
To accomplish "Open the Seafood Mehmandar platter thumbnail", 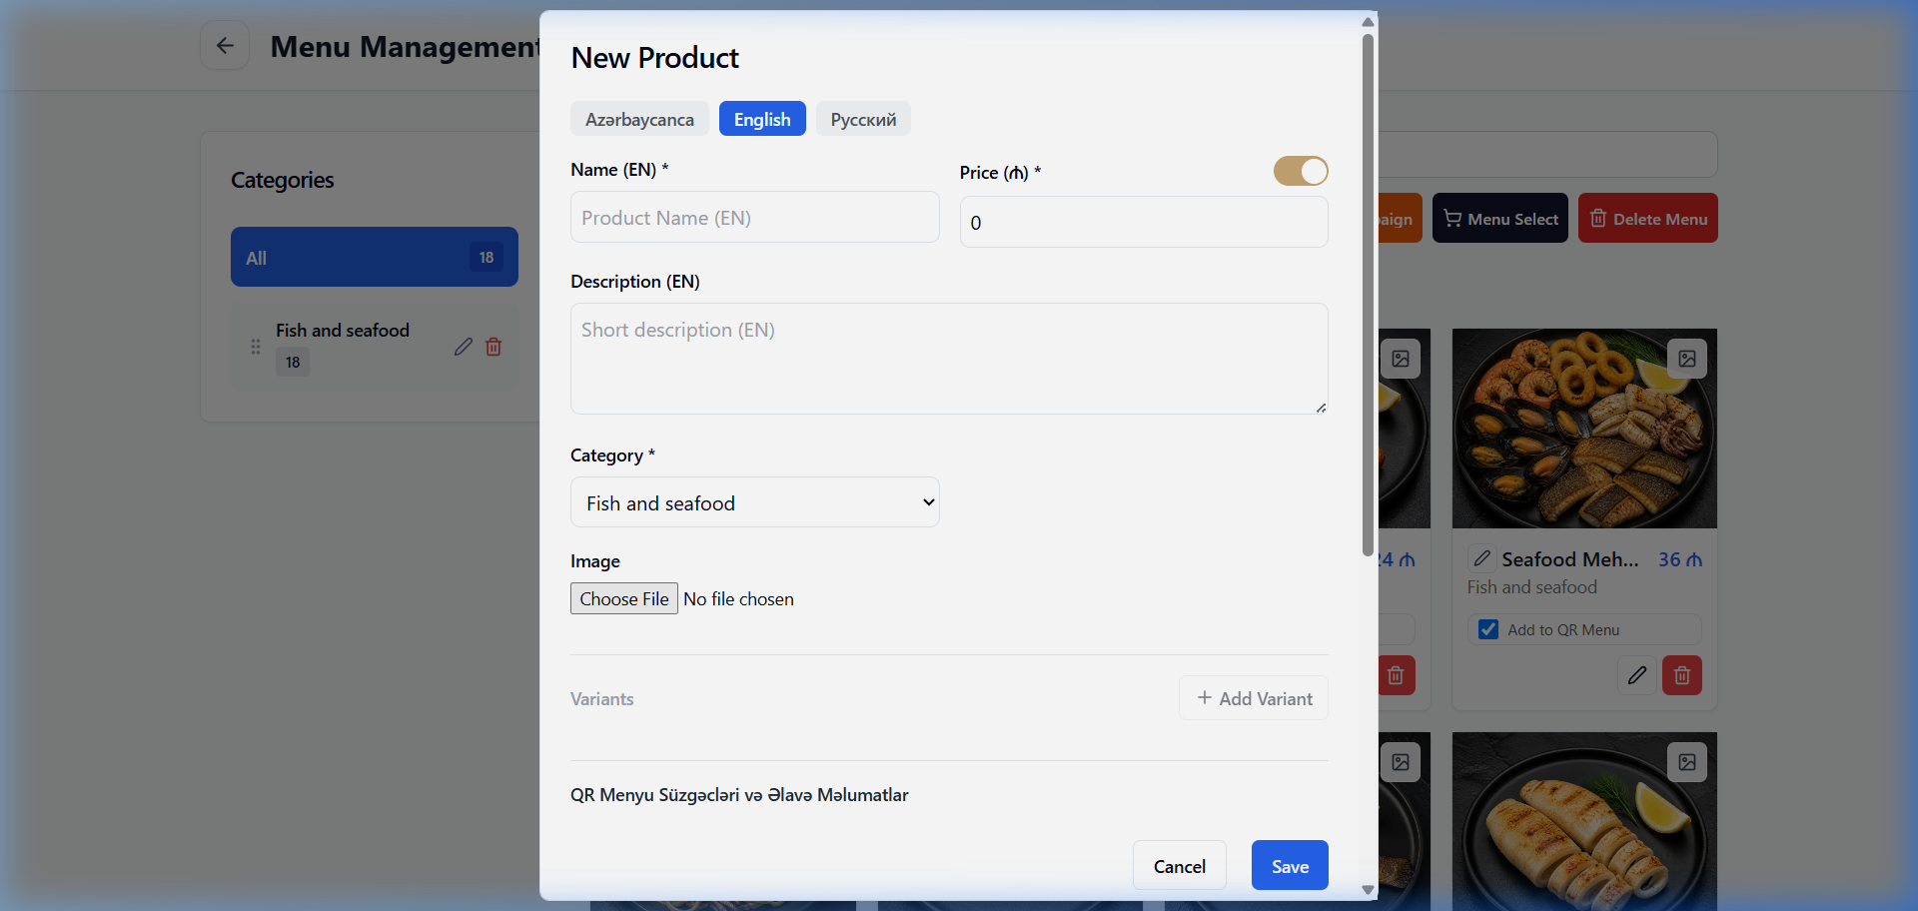I will pos(1584,429).
